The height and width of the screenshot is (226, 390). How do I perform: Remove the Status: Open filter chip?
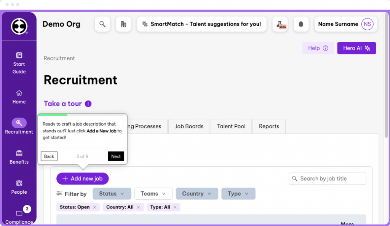(x=94, y=207)
